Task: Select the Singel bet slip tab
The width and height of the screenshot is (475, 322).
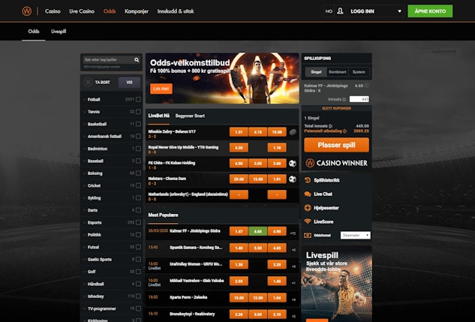Action: 316,72
